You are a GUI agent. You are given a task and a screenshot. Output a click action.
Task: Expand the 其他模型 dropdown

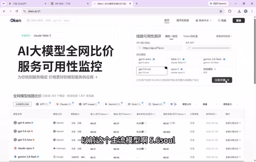point(216,71)
